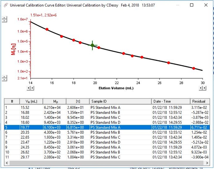Select row 1 with Ve 15.52

pos(107,107)
